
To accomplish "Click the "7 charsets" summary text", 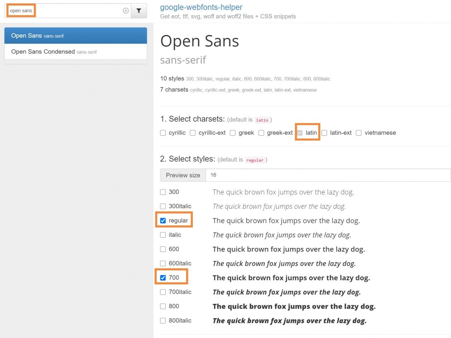I will click(x=174, y=89).
